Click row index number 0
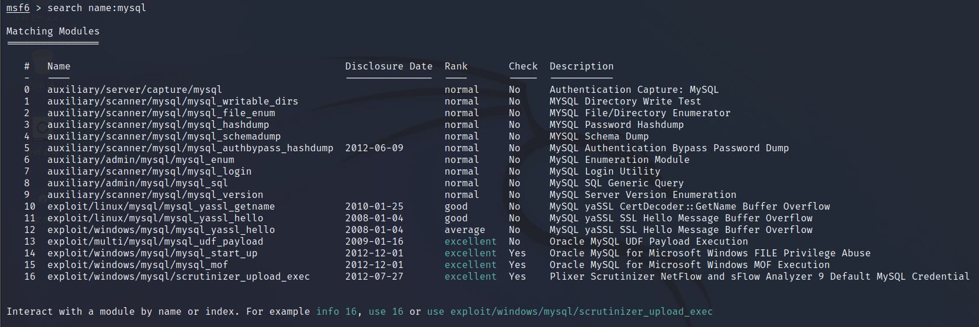 (x=27, y=90)
